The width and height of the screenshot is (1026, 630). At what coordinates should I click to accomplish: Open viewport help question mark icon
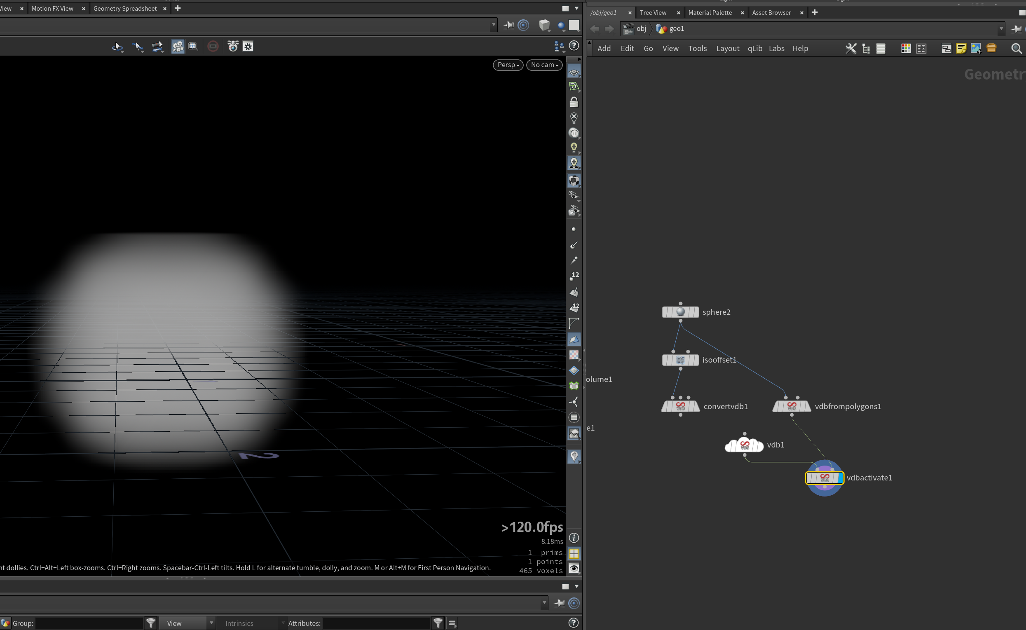coord(574,45)
